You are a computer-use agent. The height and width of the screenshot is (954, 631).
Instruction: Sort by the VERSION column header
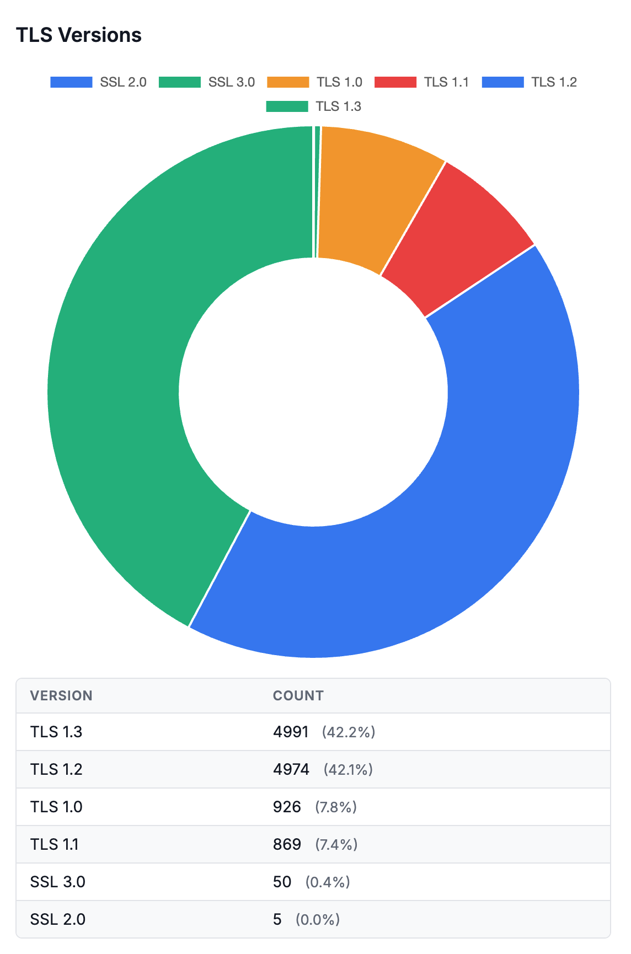61,695
